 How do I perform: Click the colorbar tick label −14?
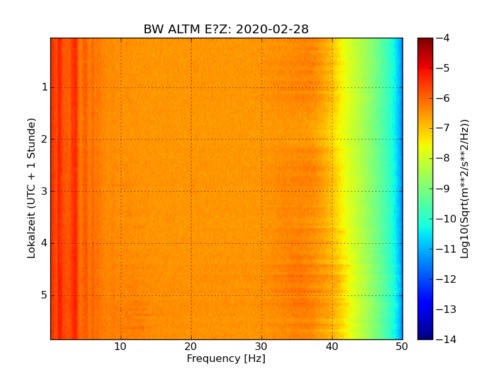tap(446, 339)
